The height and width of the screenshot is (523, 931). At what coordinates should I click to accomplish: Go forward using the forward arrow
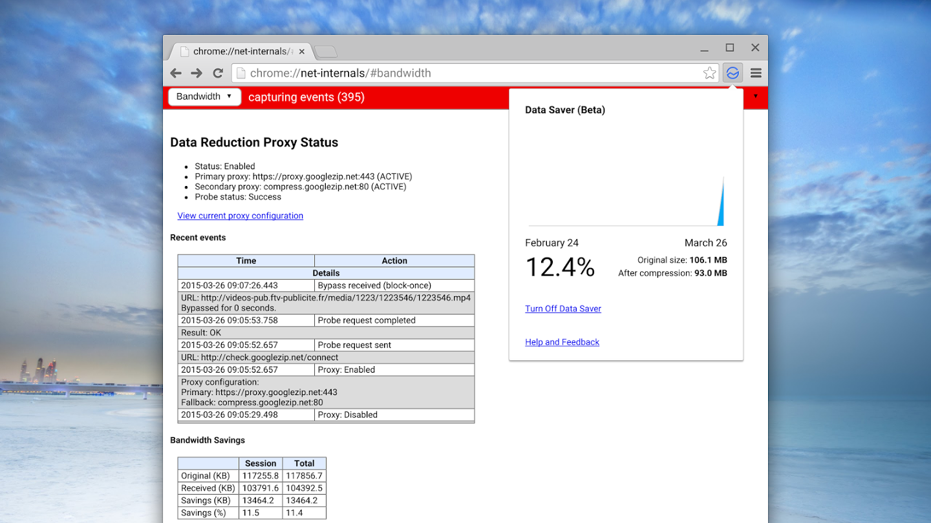click(x=197, y=73)
